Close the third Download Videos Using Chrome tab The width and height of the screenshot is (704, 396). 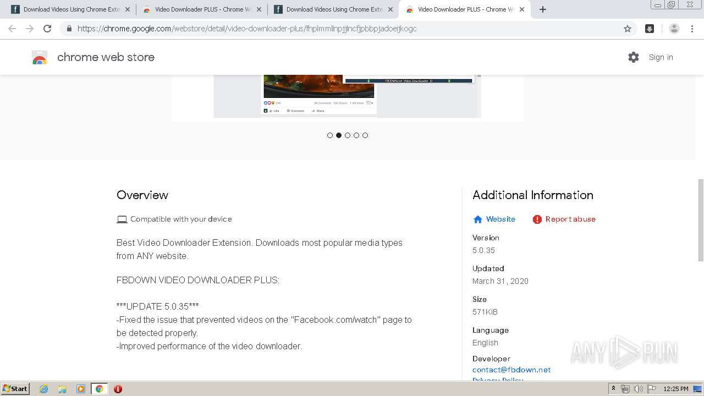click(x=391, y=9)
